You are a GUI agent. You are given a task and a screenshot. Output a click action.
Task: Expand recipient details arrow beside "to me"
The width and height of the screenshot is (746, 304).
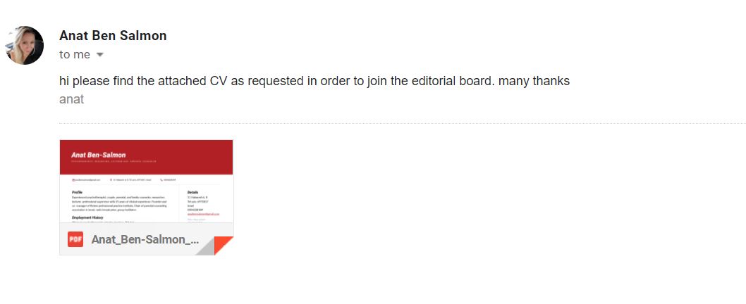[x=99, y=55]
